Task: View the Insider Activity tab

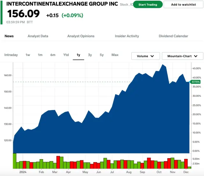Action: tap(127, 36)
